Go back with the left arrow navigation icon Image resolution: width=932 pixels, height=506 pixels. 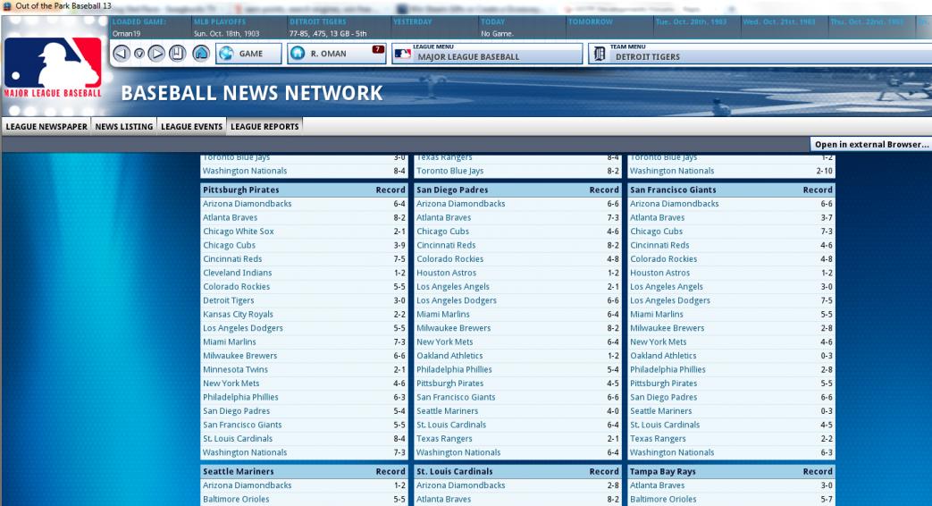122,54
